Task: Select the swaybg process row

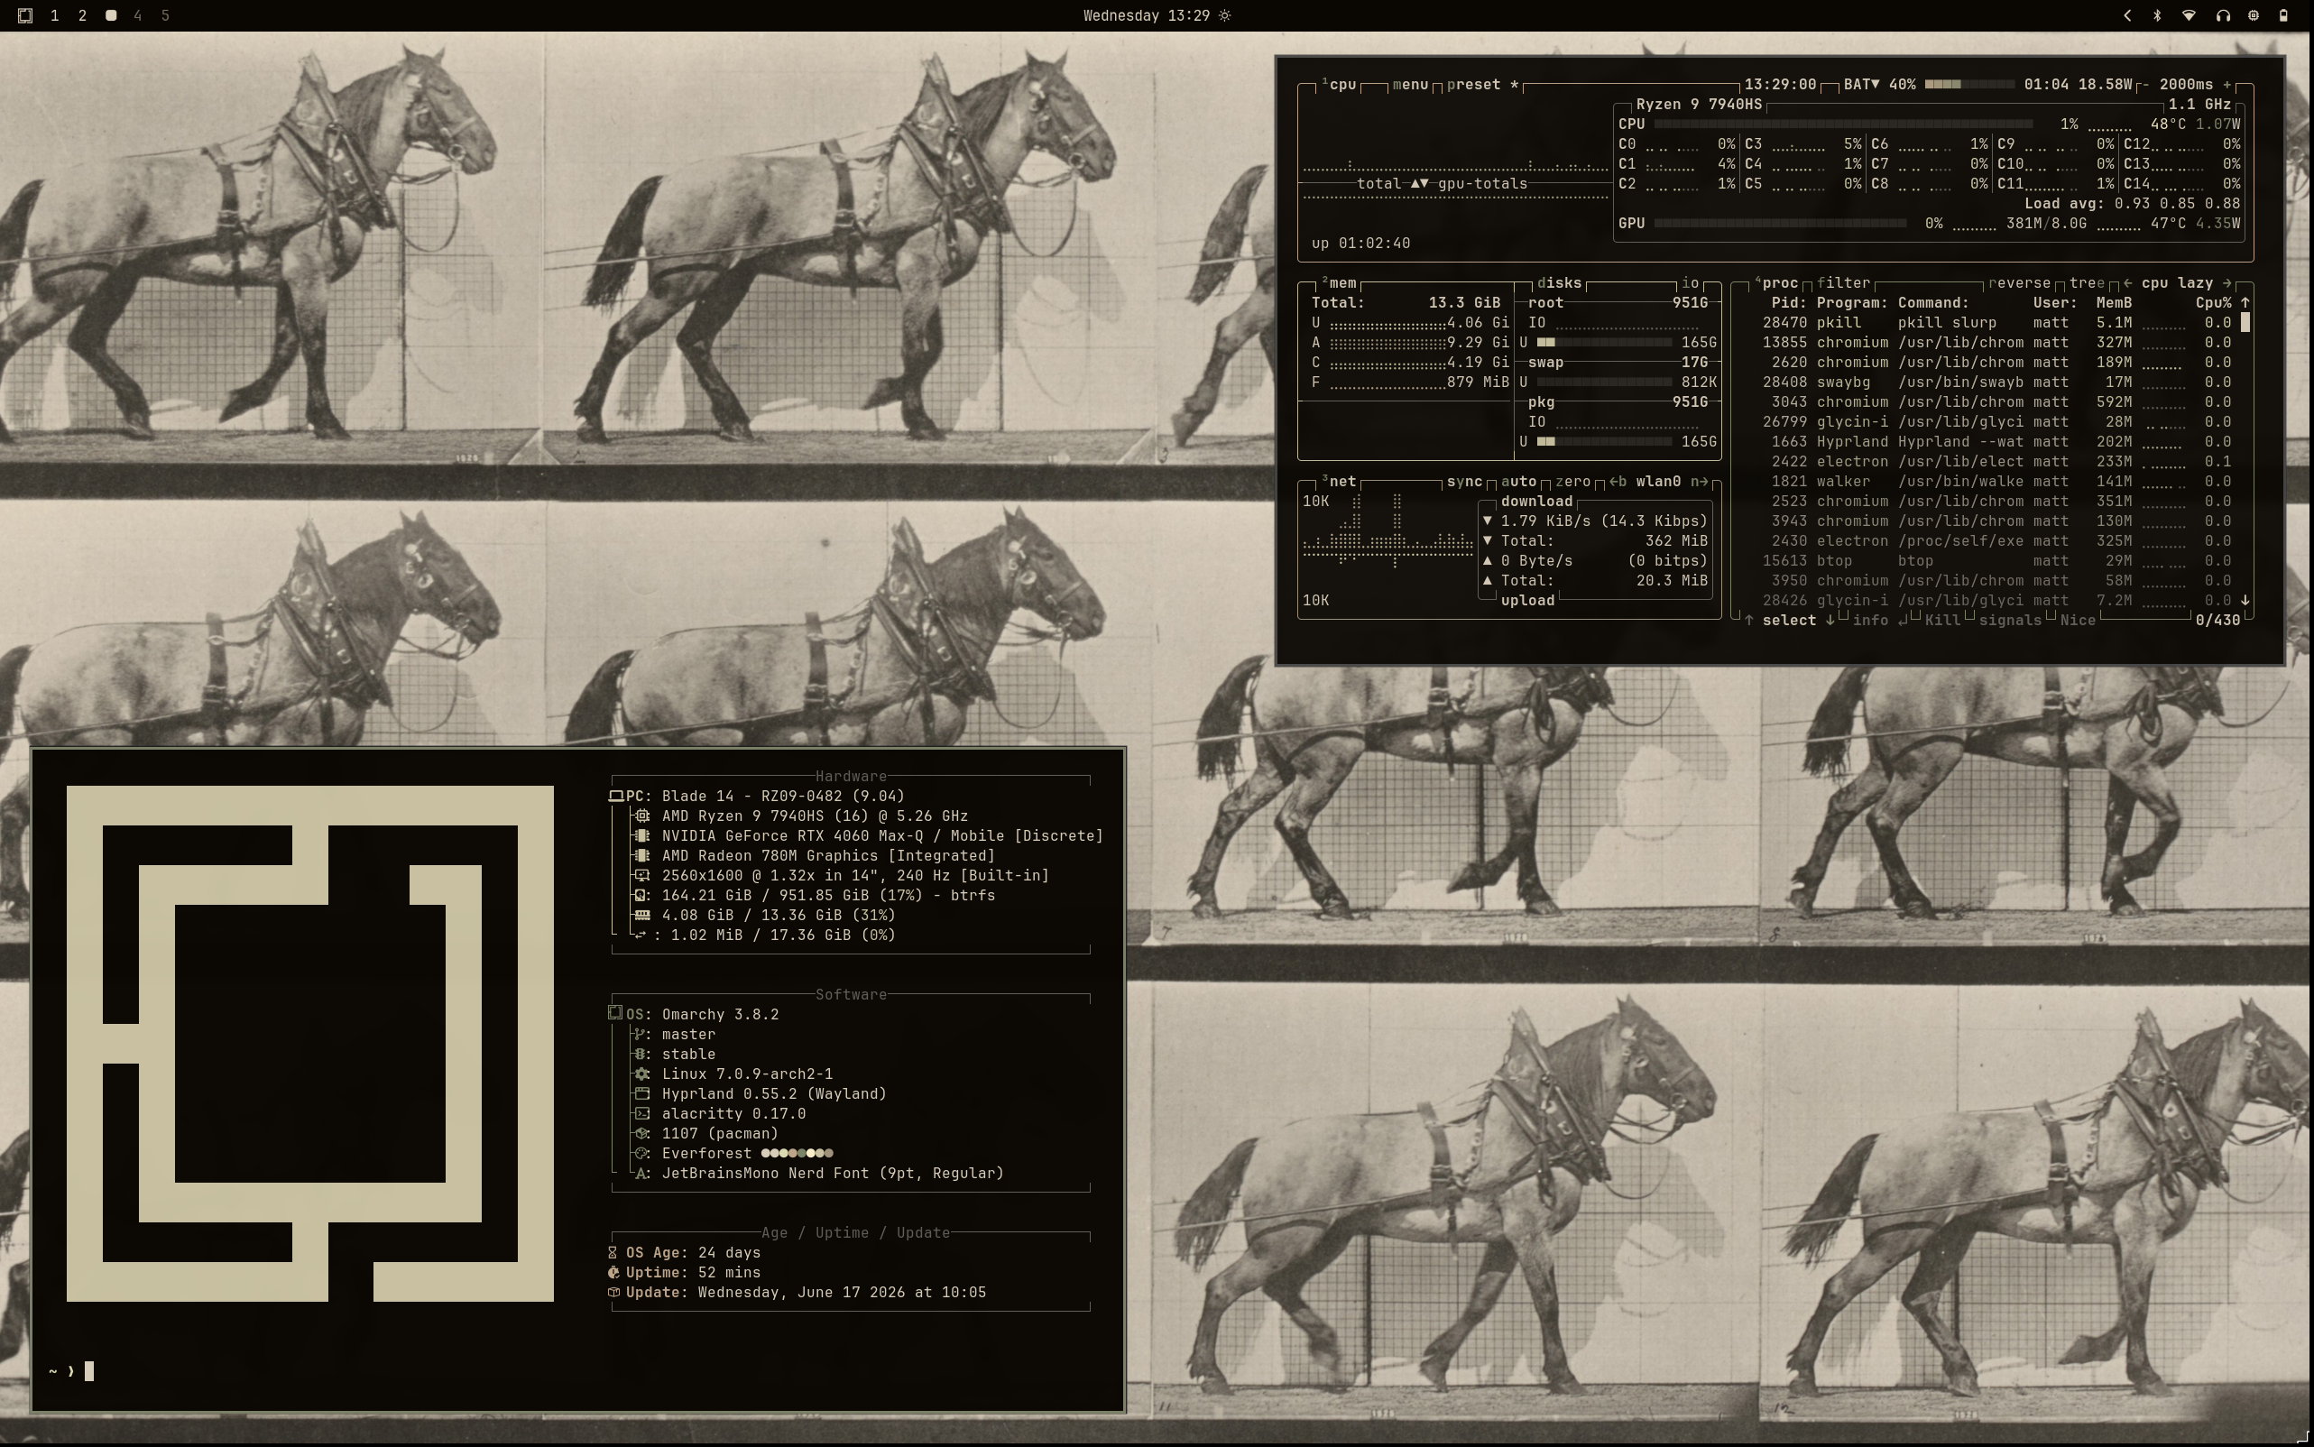Action: [x=1996, y=382]
